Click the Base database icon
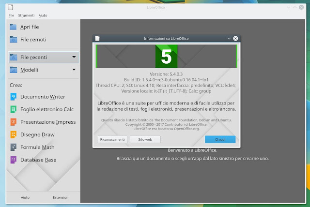The width and height of the screenshot is (310, 207). coord(13,160)
